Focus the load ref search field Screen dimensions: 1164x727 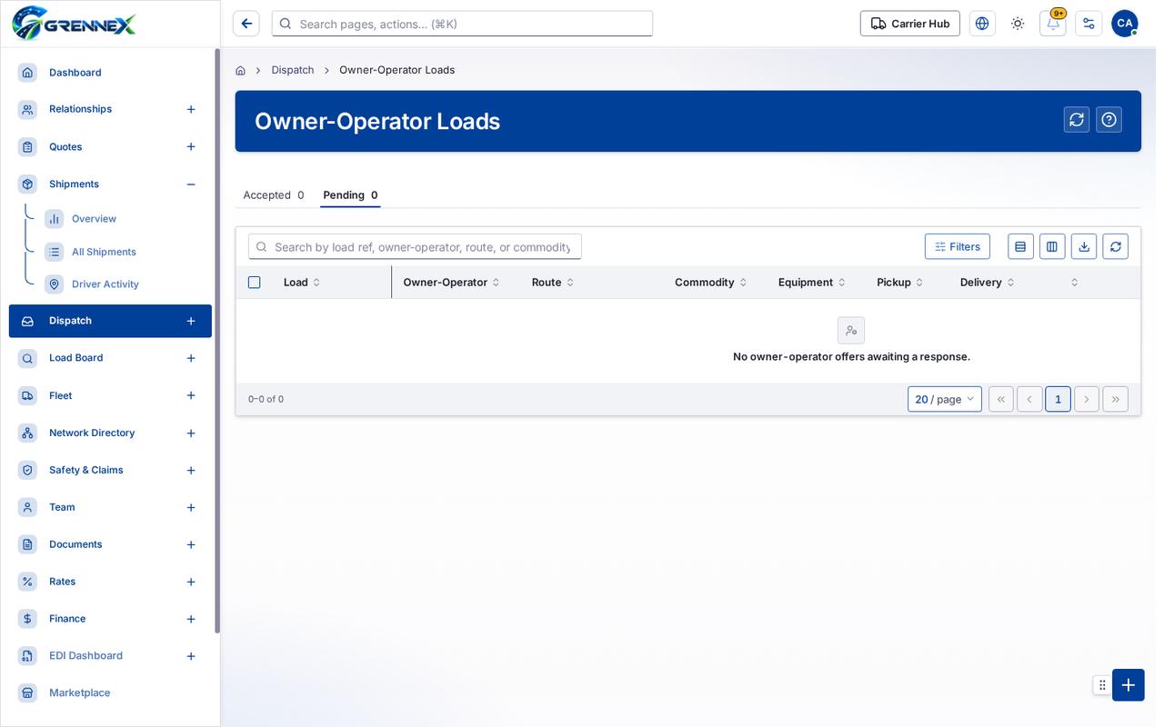coord(415,246)
